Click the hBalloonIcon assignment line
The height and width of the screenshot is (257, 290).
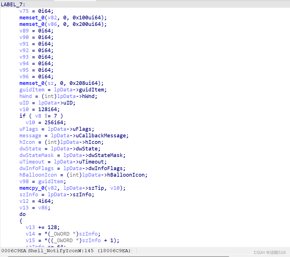click(x=83, y=175)
